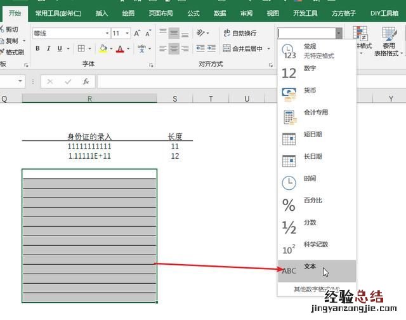This screenshot has width=406, height=320.
Task: Click the insert function fx icon
Action: click(x=86, y=81)
